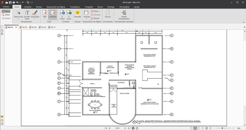This screenshot has width=246, height=130.
Task: Open the Rotar dropdown arrow
Action: (x=100, y=11)
